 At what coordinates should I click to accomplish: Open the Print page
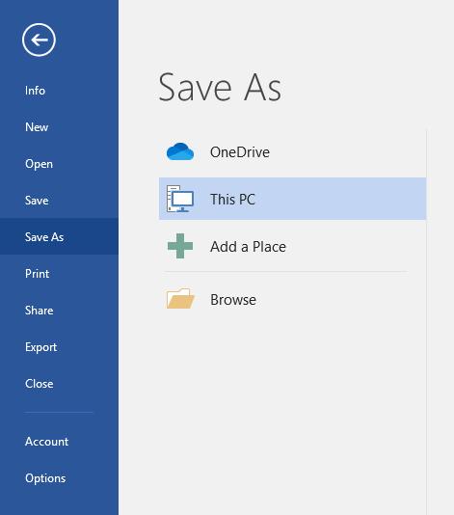pos(59,274)
